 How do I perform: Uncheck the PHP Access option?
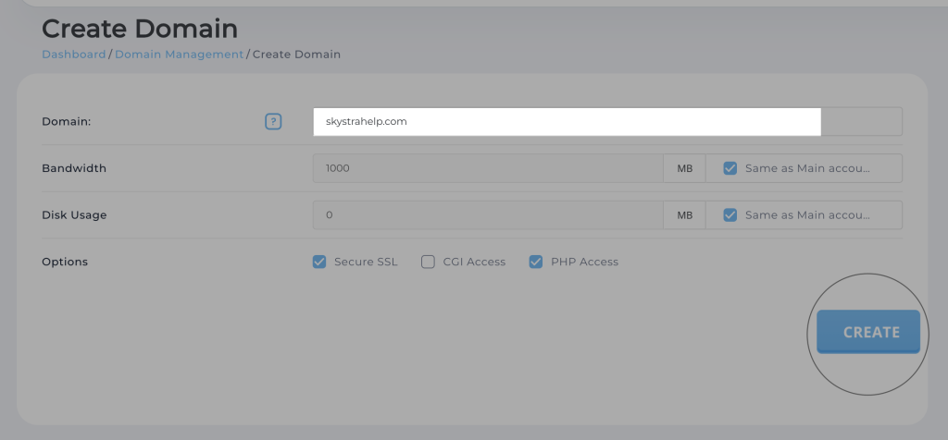coord(535,262)
